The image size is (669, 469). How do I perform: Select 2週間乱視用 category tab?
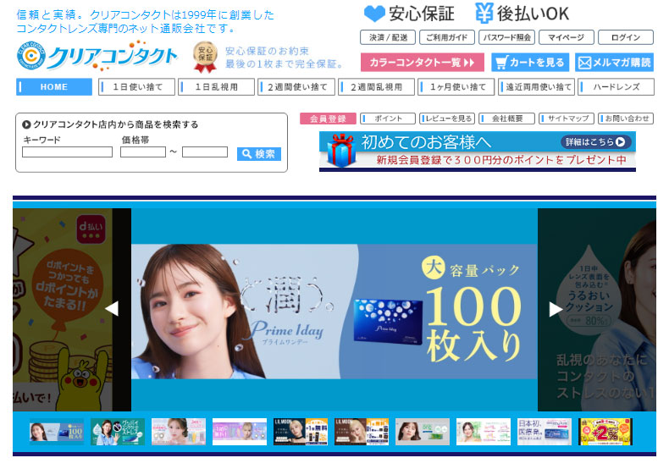[376, 87]
